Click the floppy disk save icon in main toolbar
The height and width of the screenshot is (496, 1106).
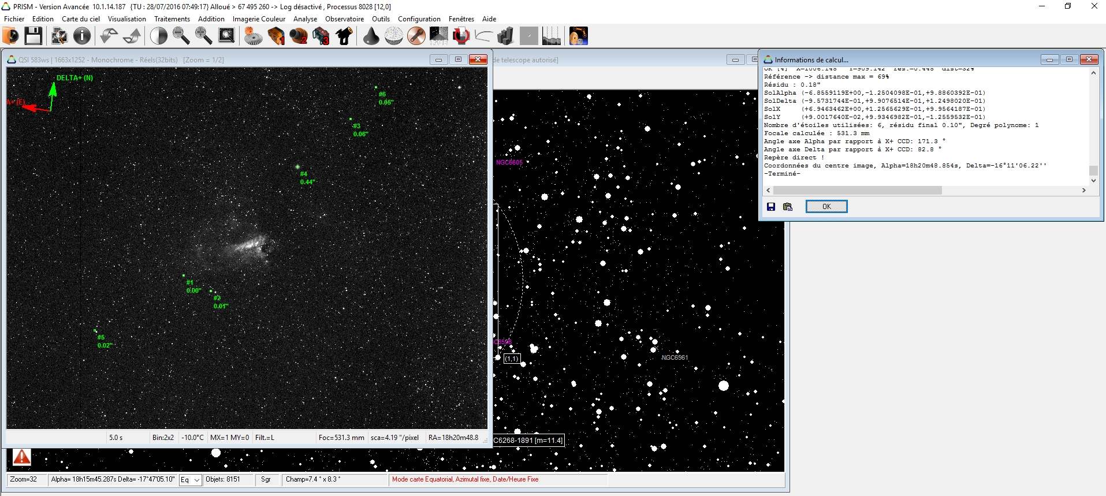click(33, 36)
